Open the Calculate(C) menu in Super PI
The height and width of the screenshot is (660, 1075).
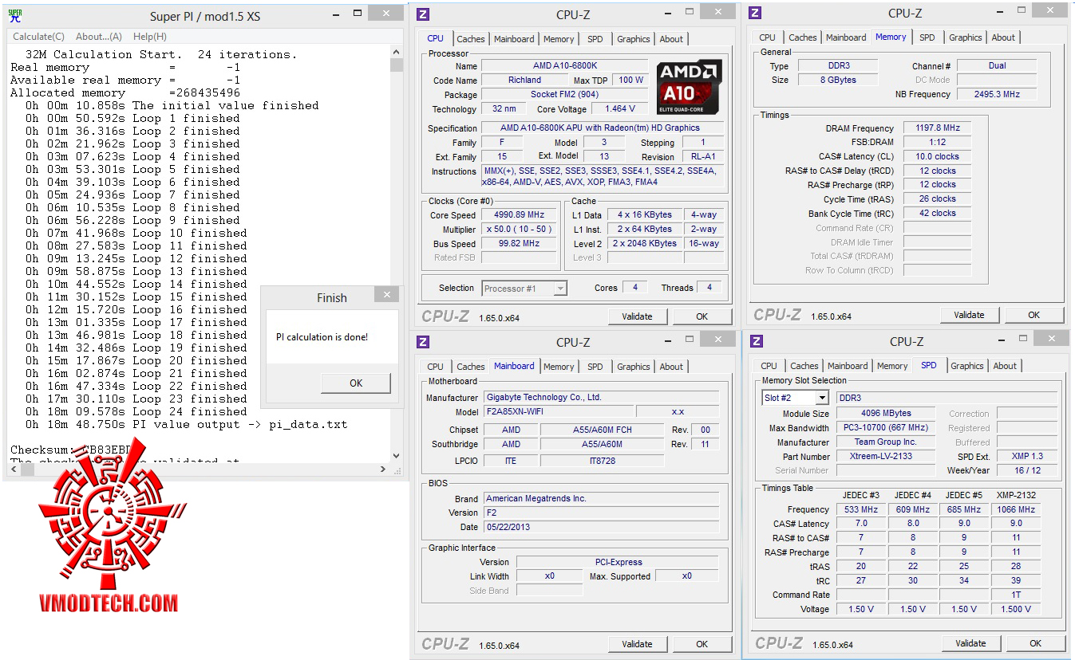38,37
